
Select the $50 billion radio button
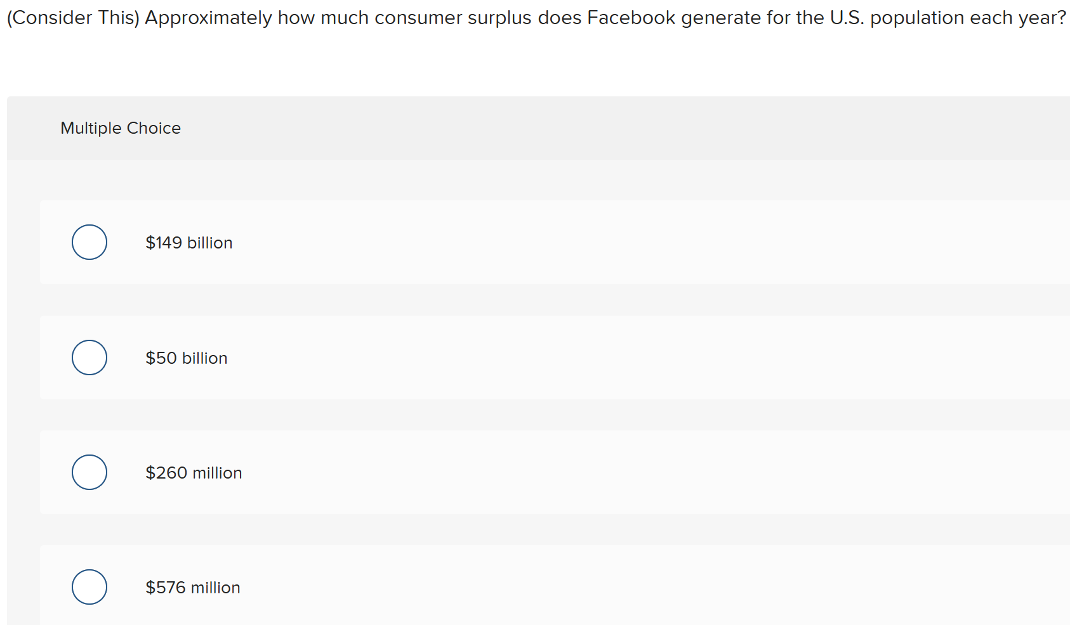[x=89, y=357]
